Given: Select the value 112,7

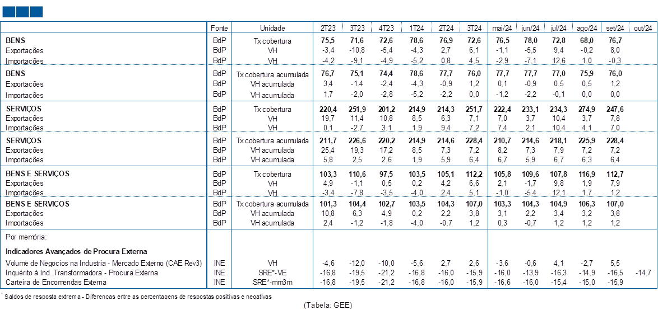Looking at the screenshot, I should point(615,174).
